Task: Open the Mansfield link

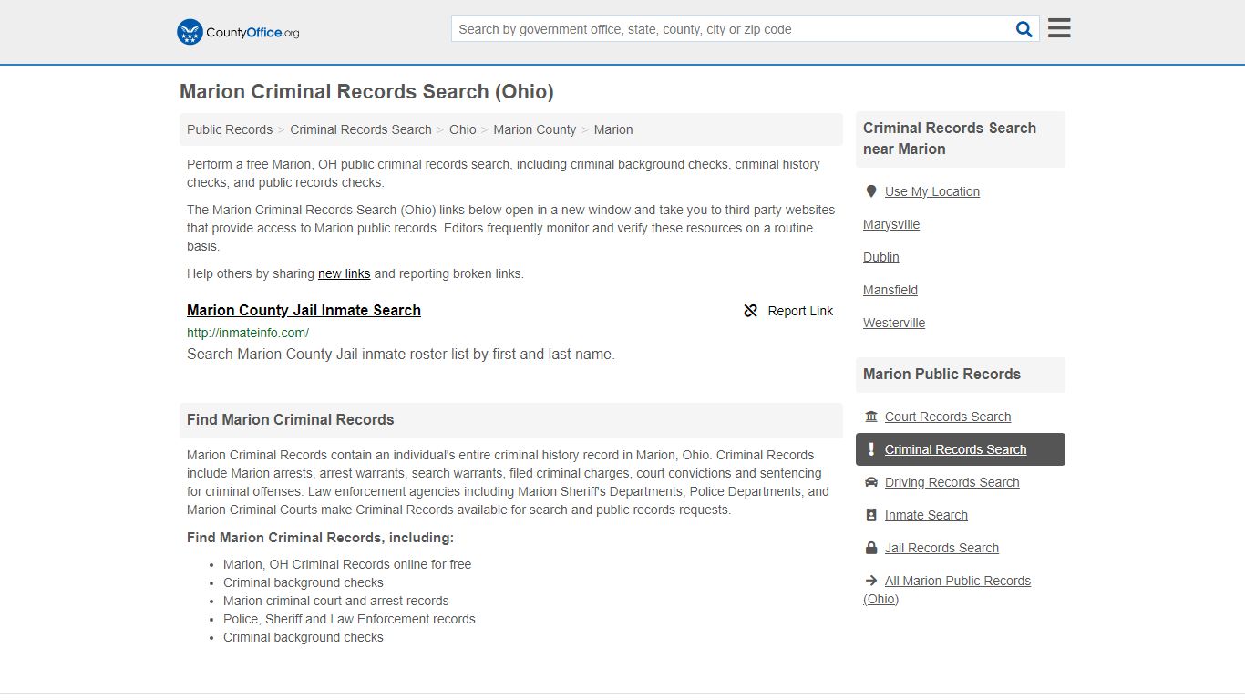Action: click(x=890, y=290)
